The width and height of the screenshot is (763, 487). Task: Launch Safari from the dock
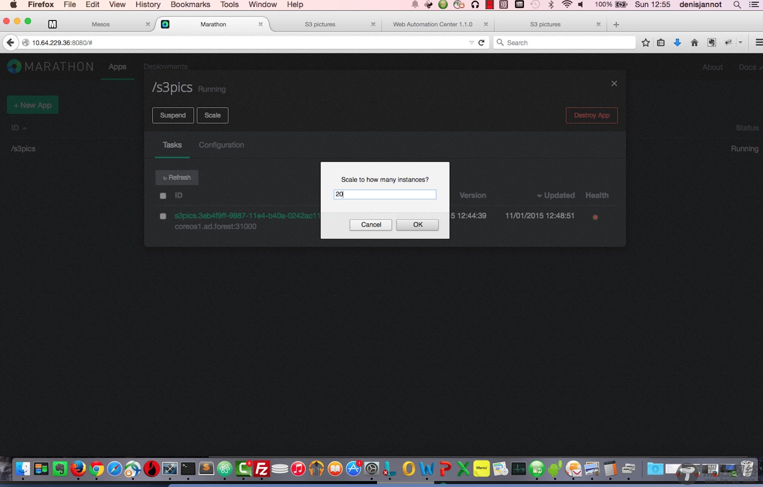(x=115, y=468)
